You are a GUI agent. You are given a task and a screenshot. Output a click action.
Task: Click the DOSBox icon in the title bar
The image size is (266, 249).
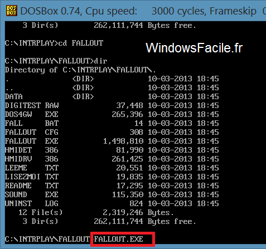pyautogui.click(x=12, y=11)
